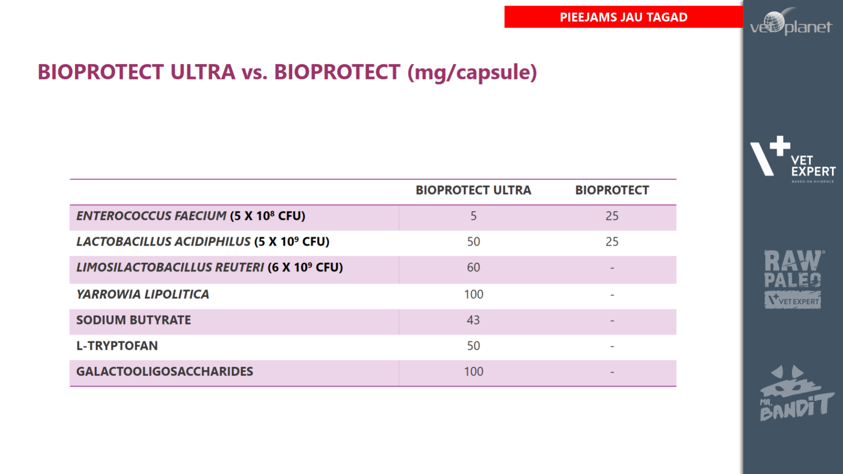Click the value 43 for Sodium Butyrate
The width and height of the screenshot is (843, 474).
coord(473,320)
